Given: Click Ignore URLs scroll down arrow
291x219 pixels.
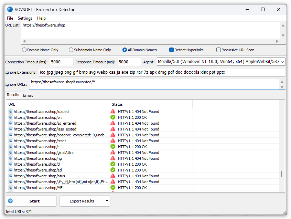Looking at the screenshot, I should [282, 87].
